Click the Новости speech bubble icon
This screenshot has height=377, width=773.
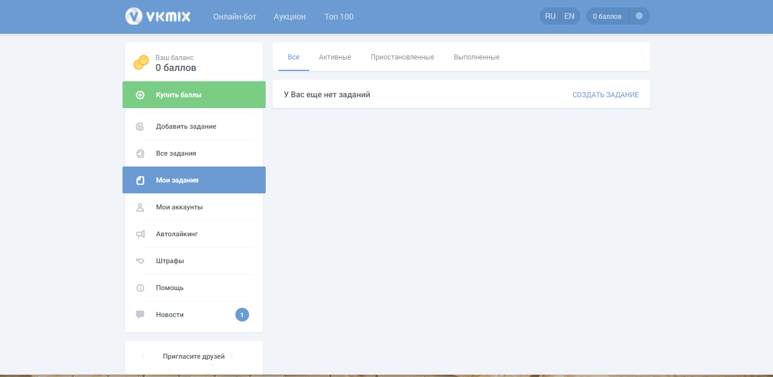(x=140, y=315)
